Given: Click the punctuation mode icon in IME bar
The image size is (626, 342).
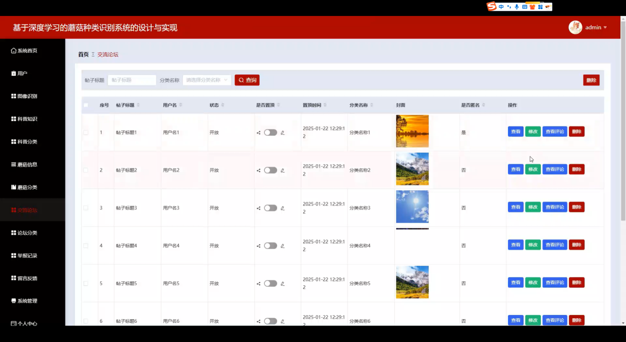Looking at the screenshot, I should coord(509,6).
